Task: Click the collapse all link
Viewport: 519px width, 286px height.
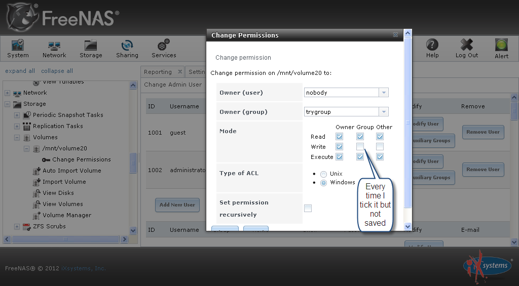Action: 57,71
